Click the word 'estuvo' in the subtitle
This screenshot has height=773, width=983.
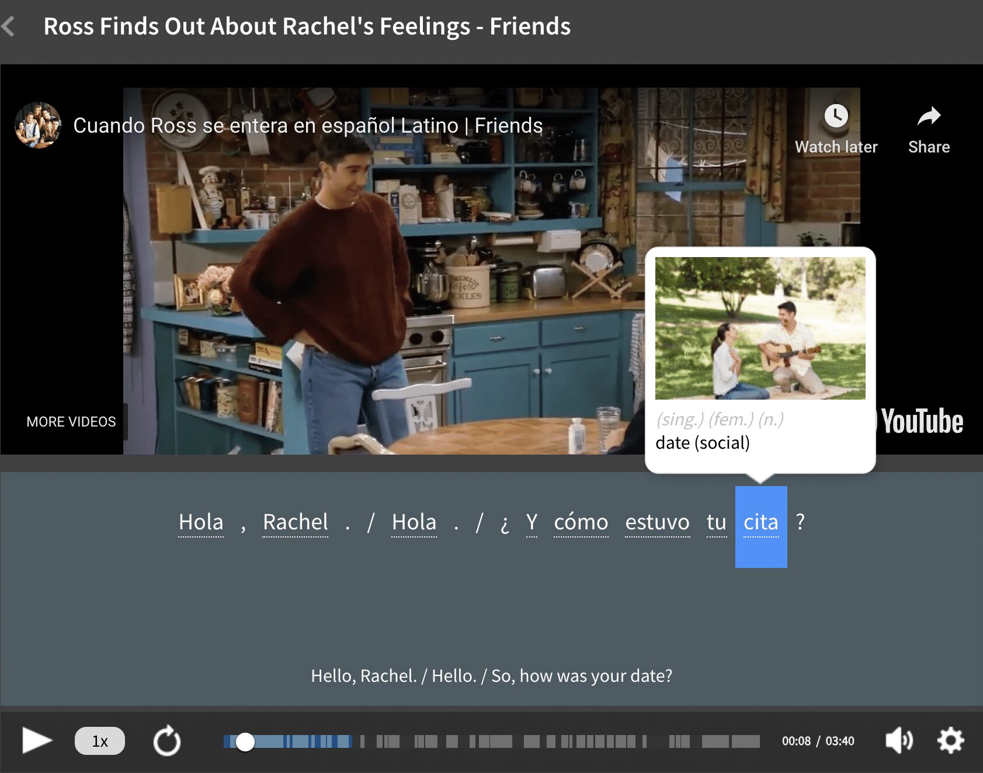657,522
